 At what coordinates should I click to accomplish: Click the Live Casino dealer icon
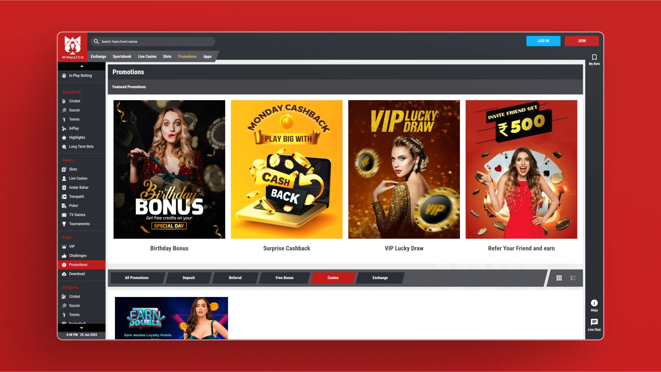point(64,179)
